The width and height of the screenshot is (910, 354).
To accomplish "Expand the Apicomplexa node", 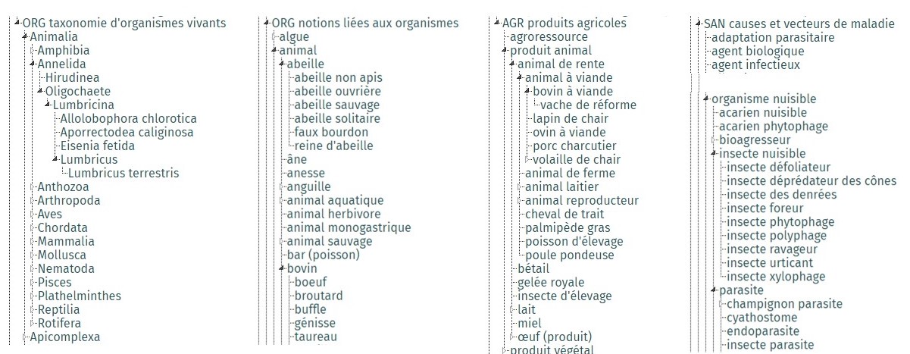I will (x=25, y=337).
